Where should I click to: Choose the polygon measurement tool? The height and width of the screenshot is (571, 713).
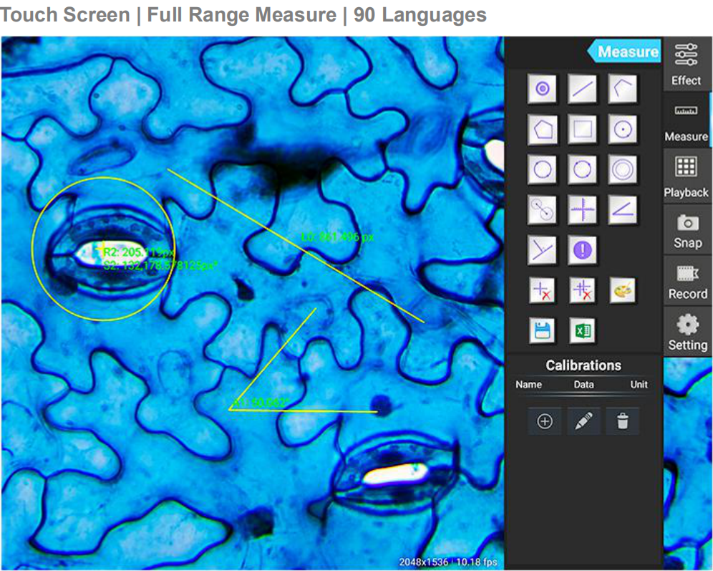[x=542, y=130]
